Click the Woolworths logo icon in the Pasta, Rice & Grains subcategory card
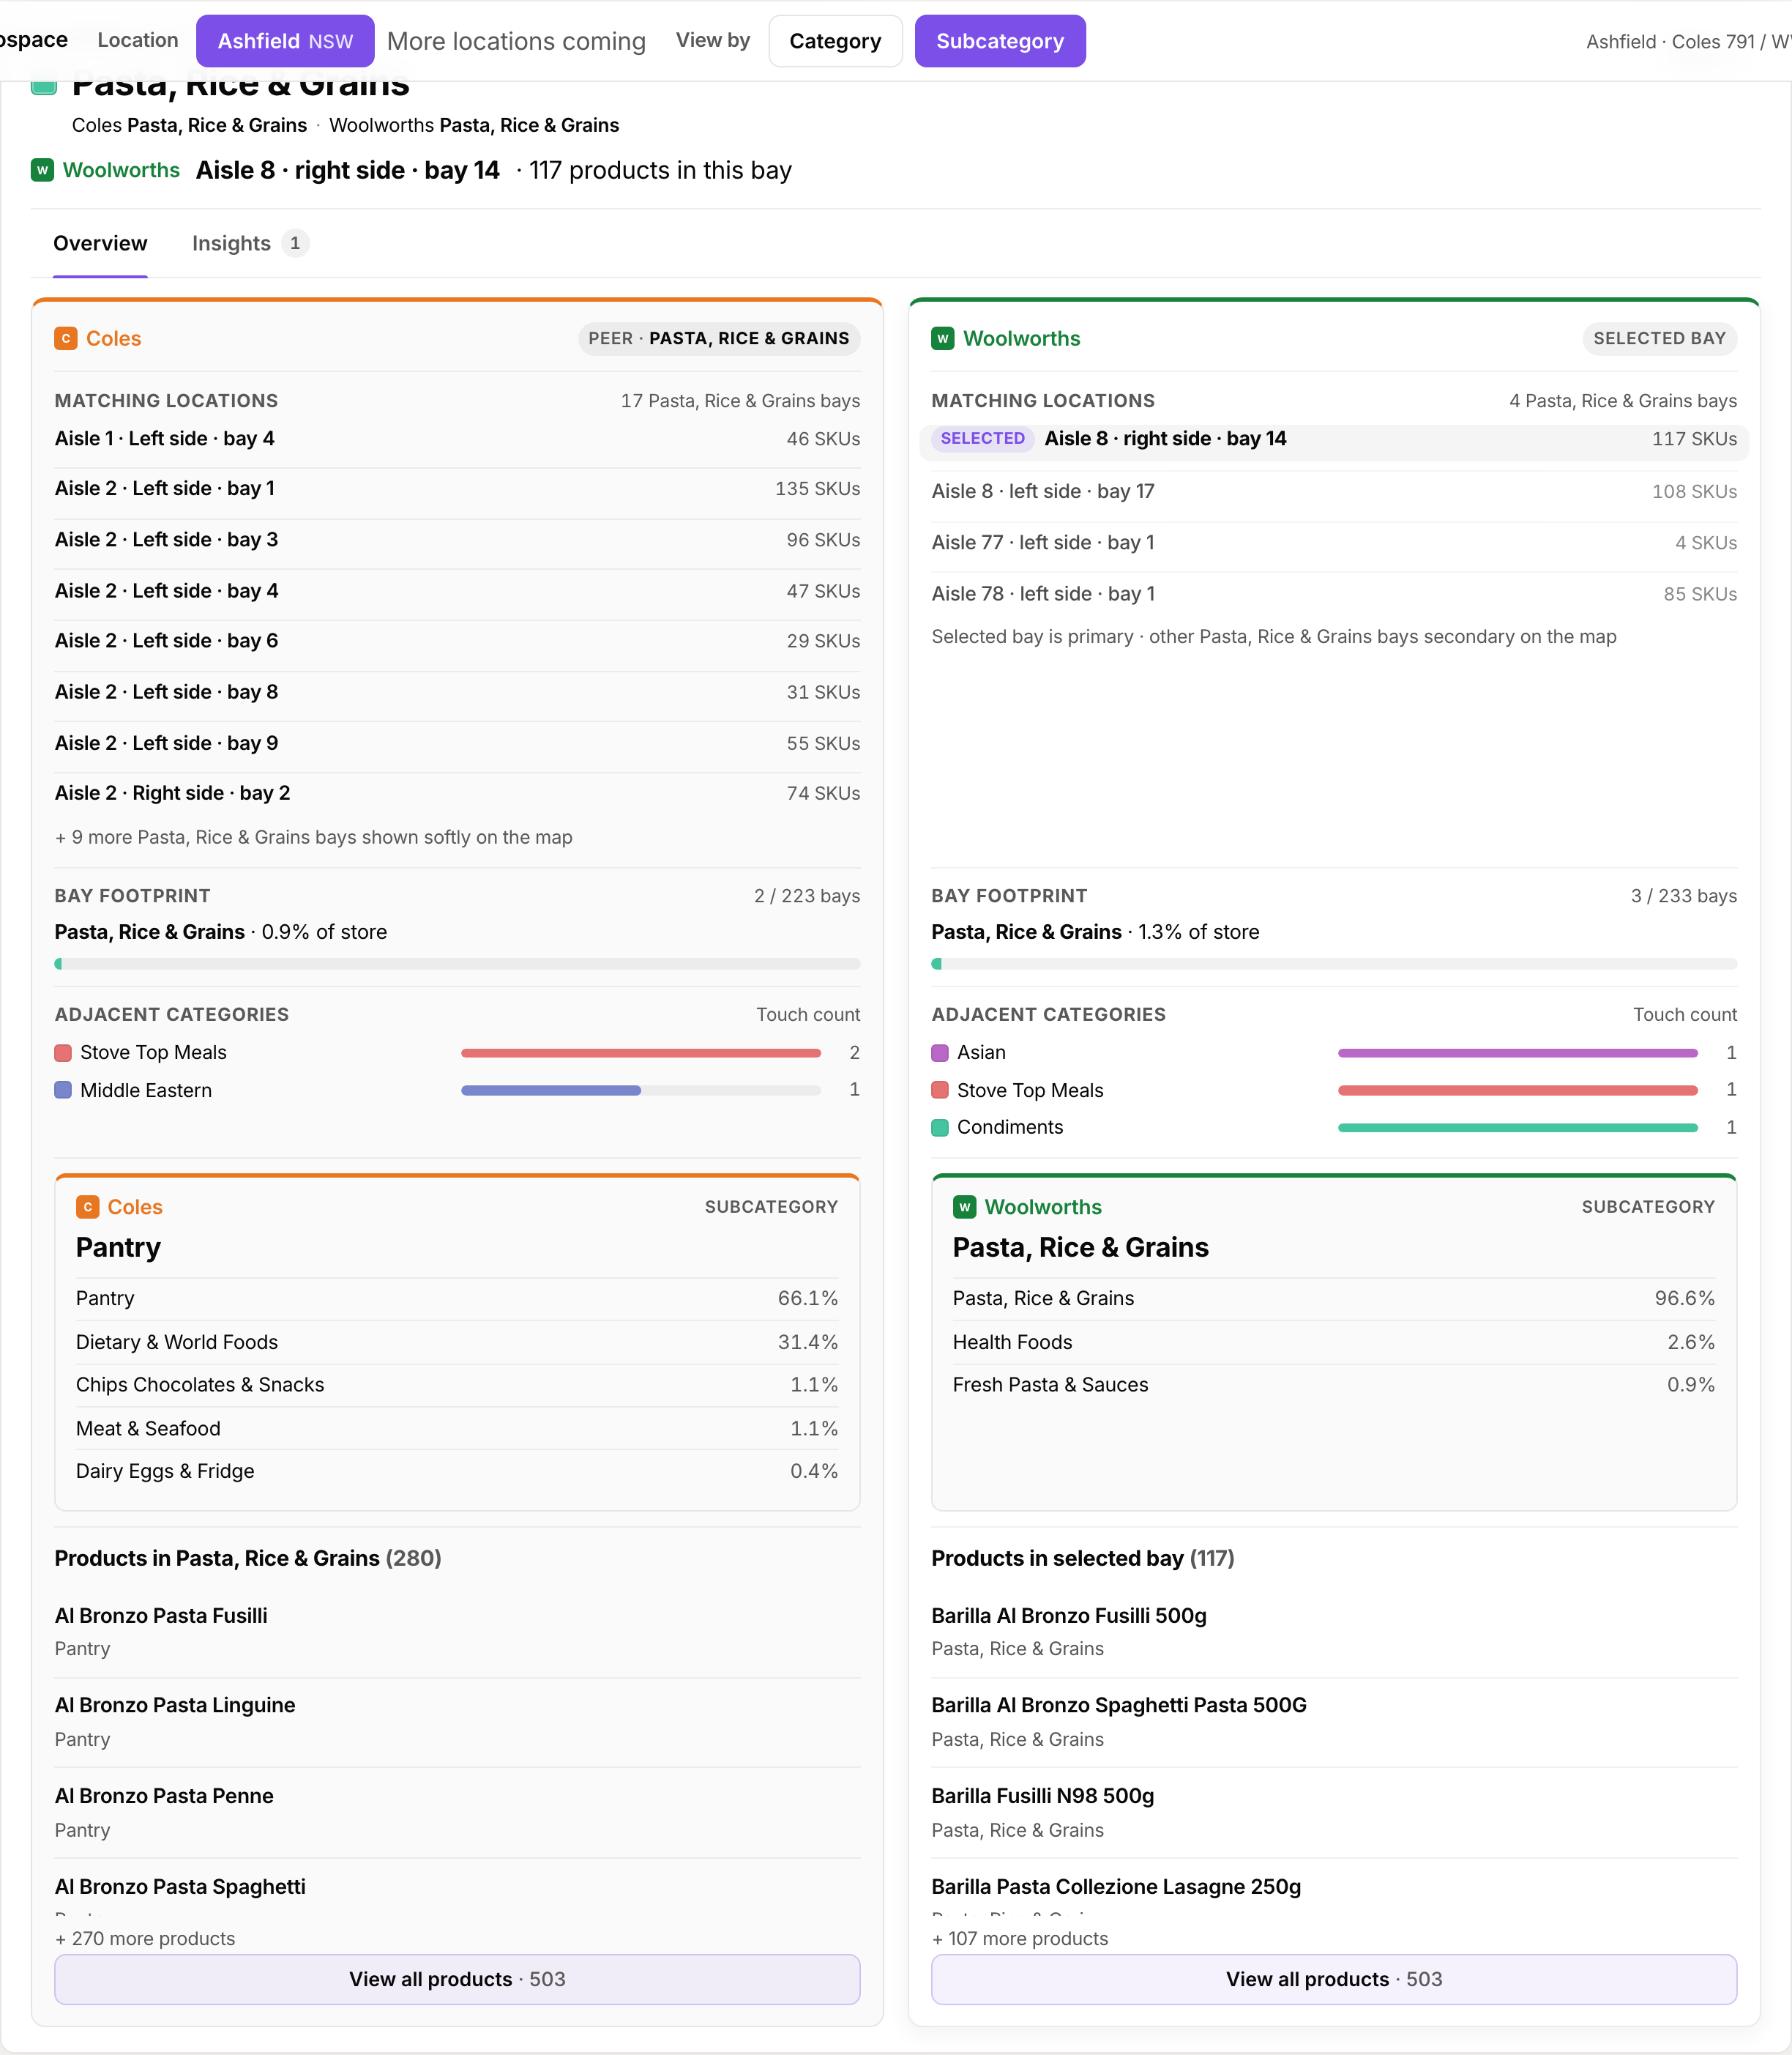The width and height of the screenshot is (1792, 2055). [965, 1207]
